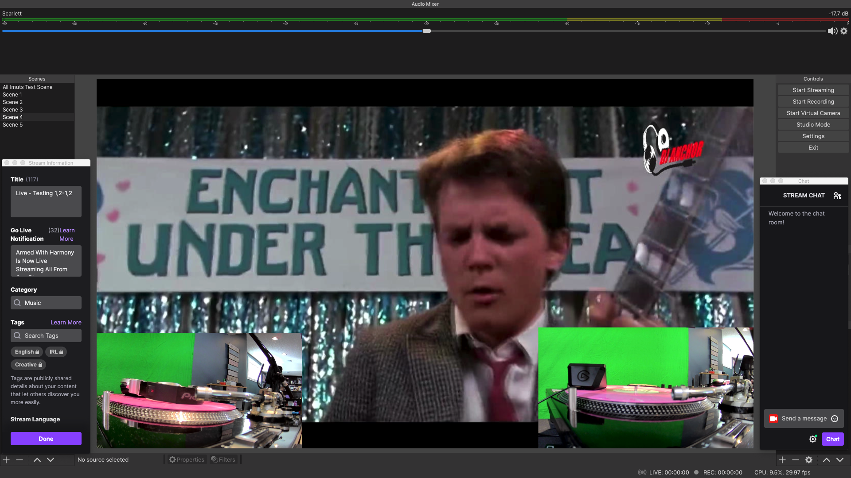Click the Stream Language heading
Viewport: 851px width, 478px height.
click(x=35, y=419)
